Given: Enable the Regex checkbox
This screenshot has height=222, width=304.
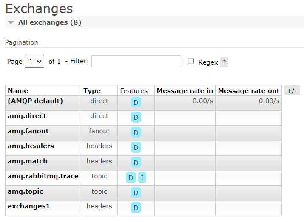Looking at the screenshot, I should [190, 61].
